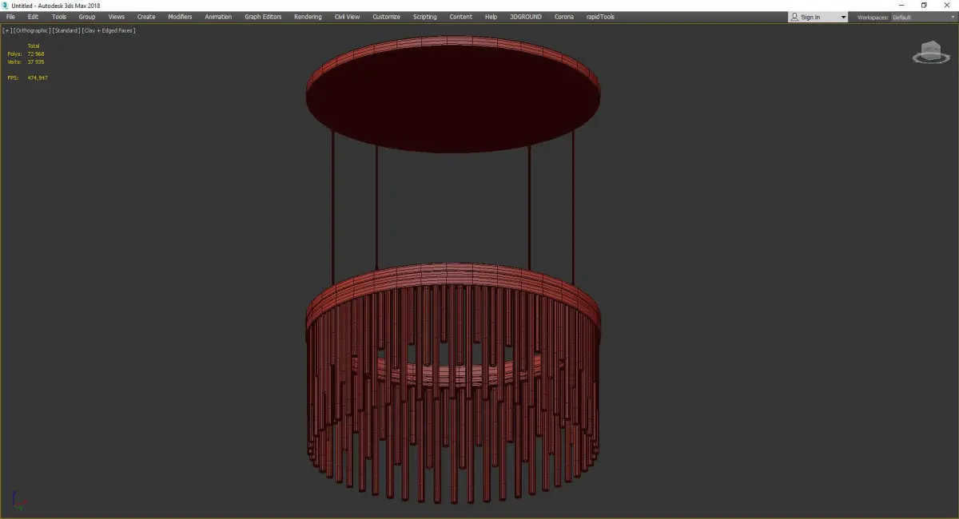The width and height of the screenshot is (959, 519).
Task: Open the Corona menu
Action: pyautogui.click(x=564, y=17)
